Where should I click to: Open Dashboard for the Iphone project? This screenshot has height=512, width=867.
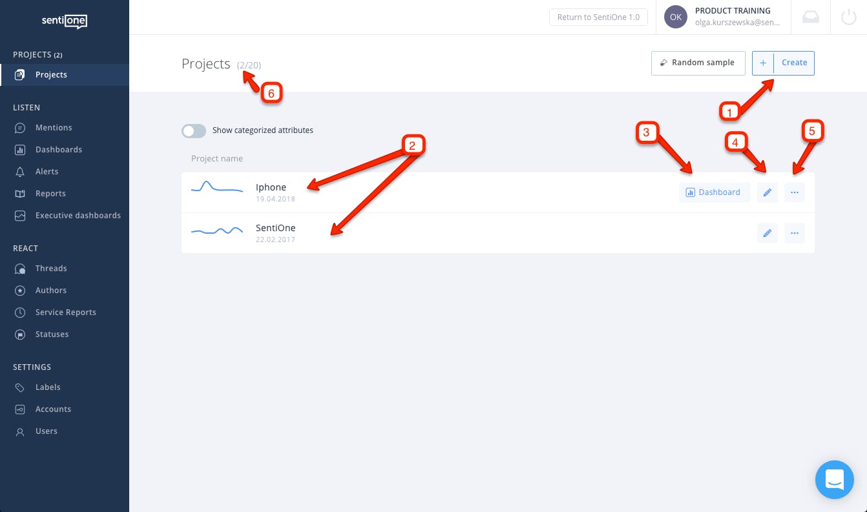(715, 192)
